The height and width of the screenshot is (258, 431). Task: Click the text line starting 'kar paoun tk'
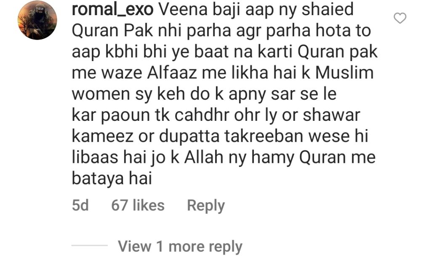216,115
